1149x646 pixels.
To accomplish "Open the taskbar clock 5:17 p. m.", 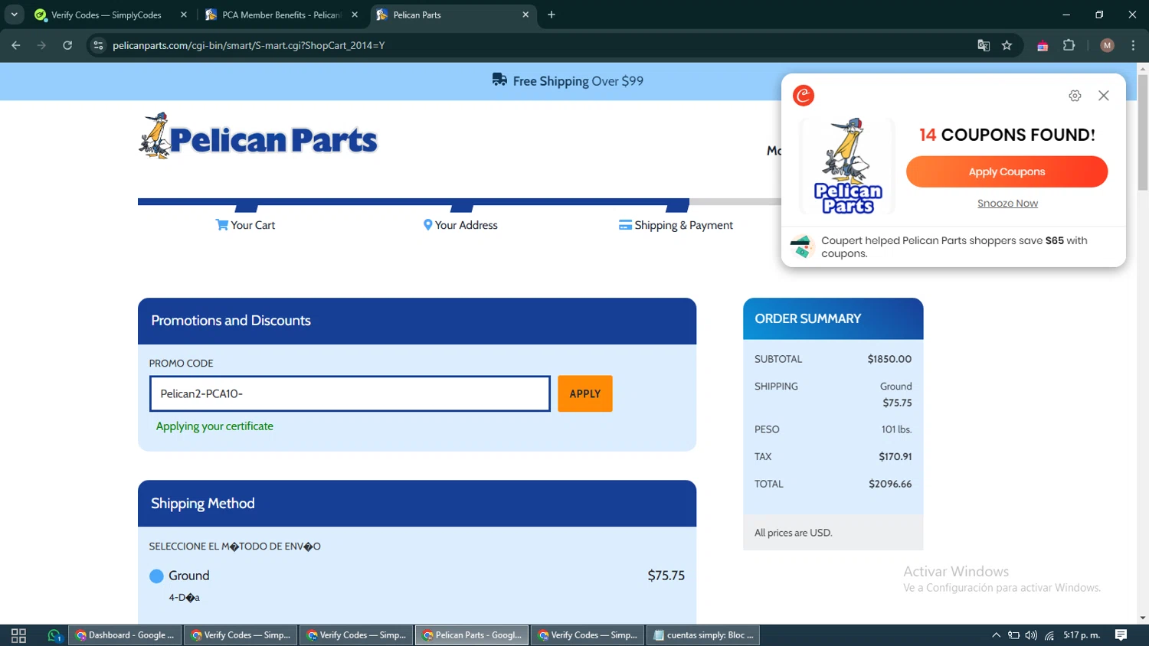I will coord(1082,635).
